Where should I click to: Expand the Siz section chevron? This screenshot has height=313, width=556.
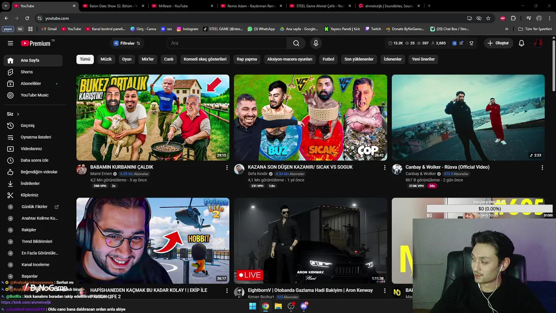click(18, 114)
